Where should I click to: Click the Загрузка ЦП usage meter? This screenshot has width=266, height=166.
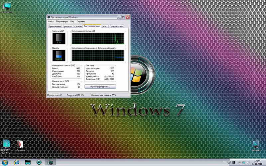[59, 39]
